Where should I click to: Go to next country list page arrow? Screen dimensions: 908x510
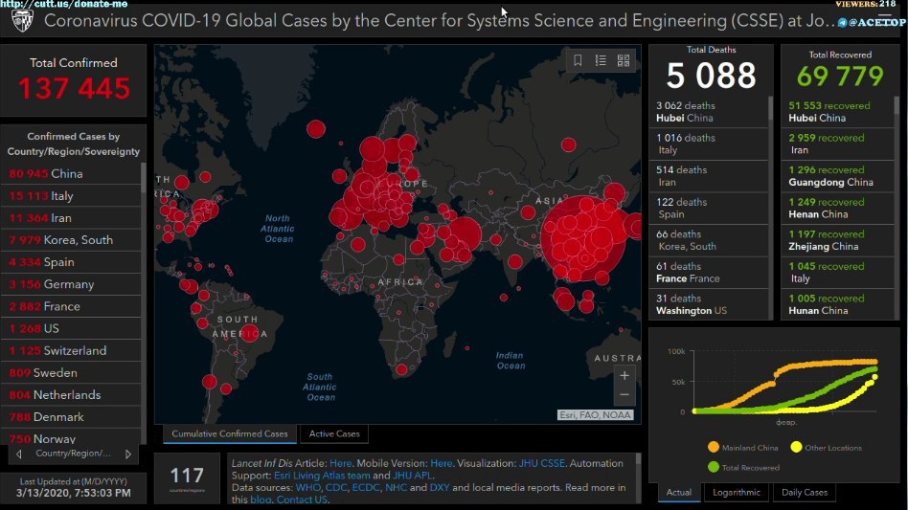128,454
